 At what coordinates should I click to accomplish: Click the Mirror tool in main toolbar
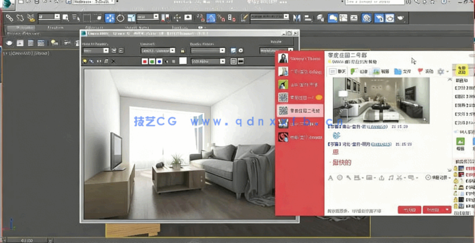pyautogui.click(x=297, y=18)
